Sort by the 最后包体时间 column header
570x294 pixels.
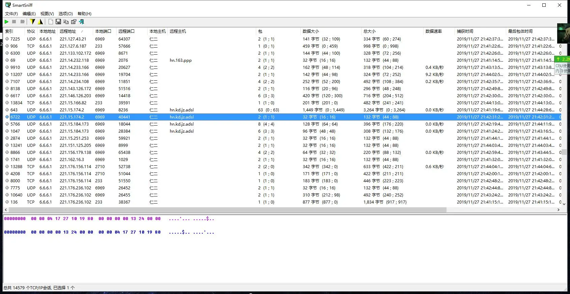(532, 31)
